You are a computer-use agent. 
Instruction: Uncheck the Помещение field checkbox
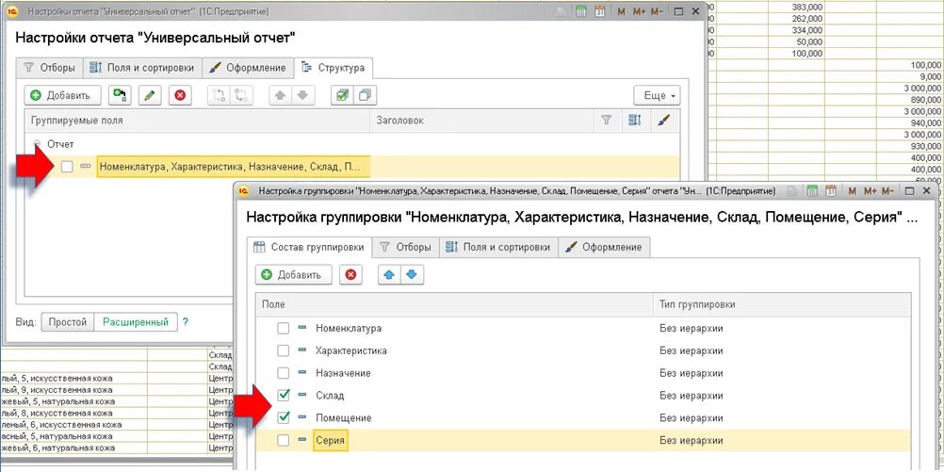pyautogui.click(x=283, y=417)
